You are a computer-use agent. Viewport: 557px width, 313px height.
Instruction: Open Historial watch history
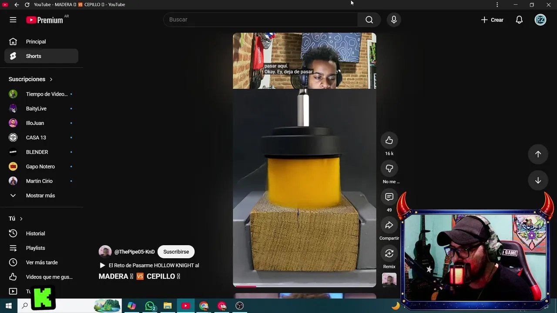(x=41, y=233)
